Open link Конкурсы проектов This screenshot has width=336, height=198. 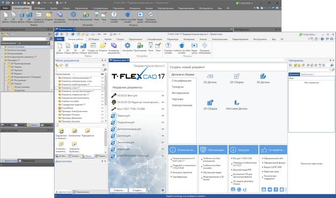[x=182, y=172]
